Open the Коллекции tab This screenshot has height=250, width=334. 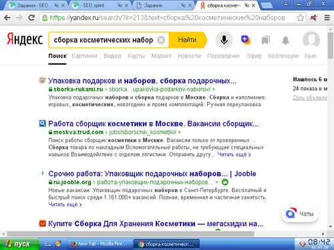pyautogui.click(x=283, y=56)
